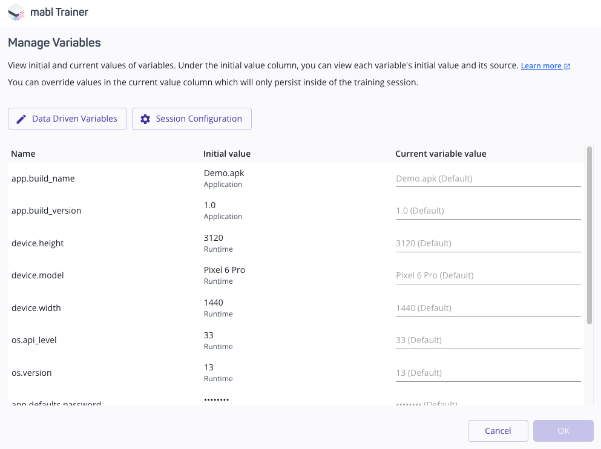Click the app.build_name current value field
This screenshot has height=449, width=601.
tap(488, 178)
